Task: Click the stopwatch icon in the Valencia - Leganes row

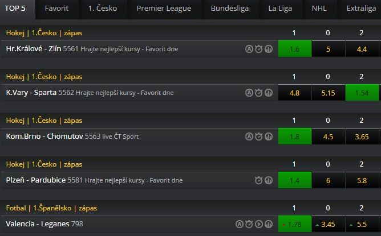Action: click(x=249, y=224)
